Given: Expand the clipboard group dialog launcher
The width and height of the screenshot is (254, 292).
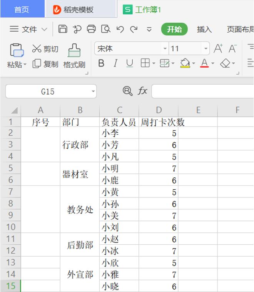Looking at the screenshot, I should (87, 73).
